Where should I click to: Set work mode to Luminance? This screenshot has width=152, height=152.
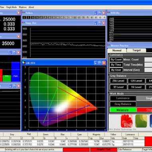(123, 98)
